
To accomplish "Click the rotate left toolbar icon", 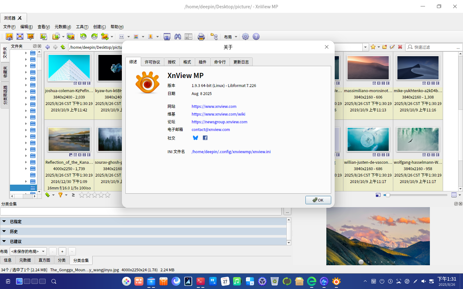I will pos(84,37).
